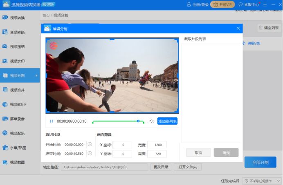Open 视频转换 in the sidebar
This screenshot has height=185, width=283.
click(17, 18)
